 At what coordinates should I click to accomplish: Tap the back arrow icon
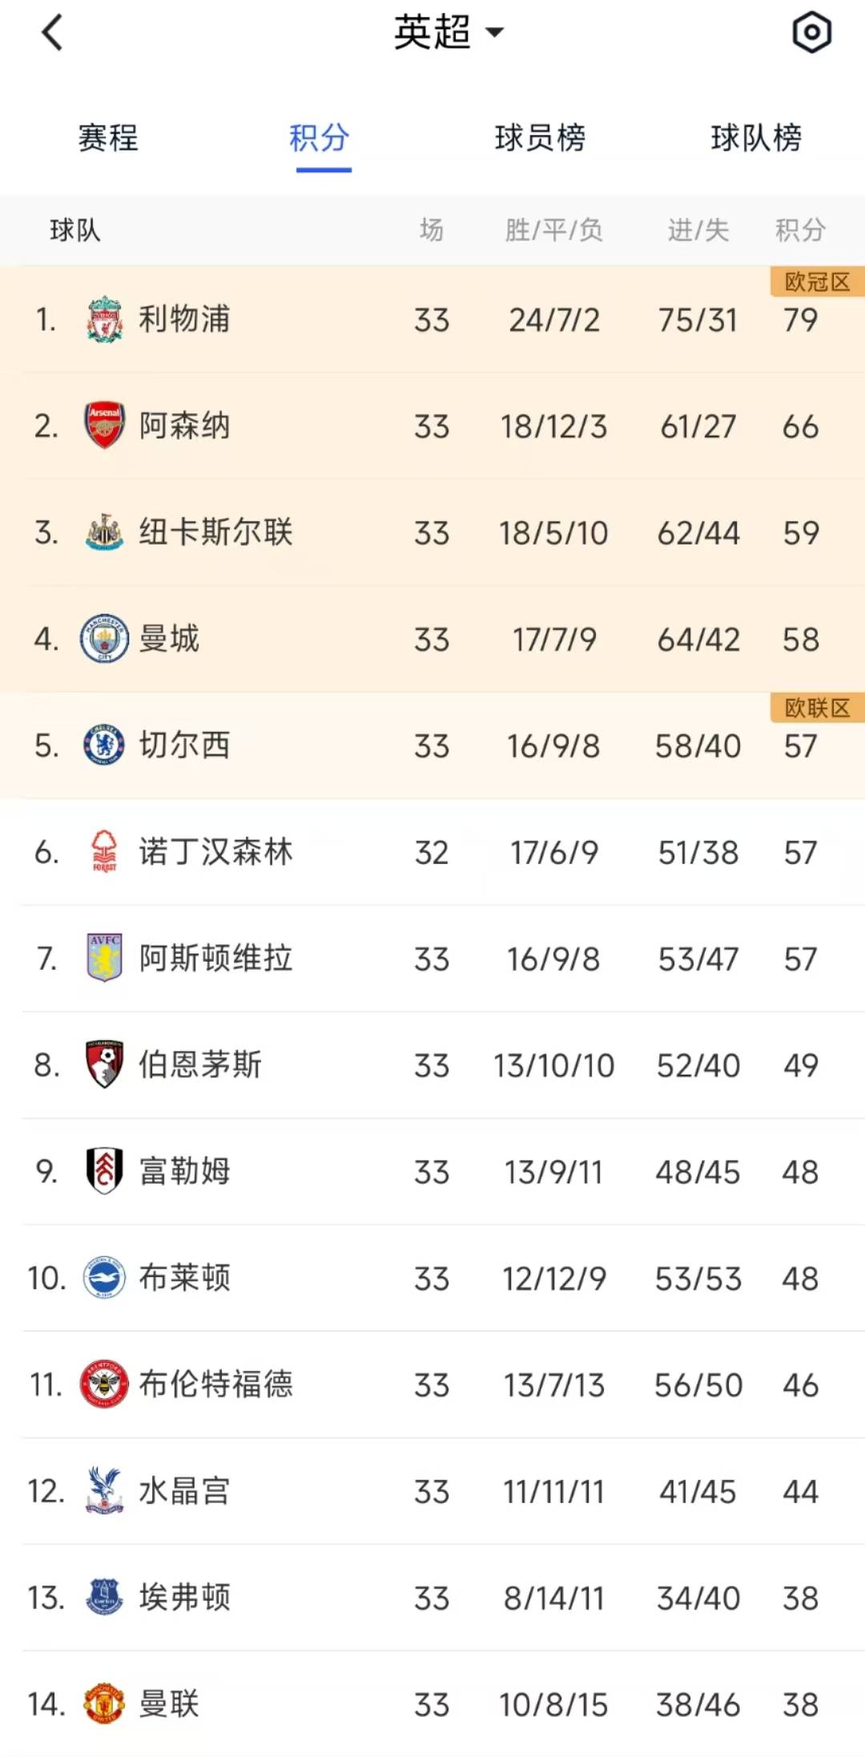pos(52,34)
